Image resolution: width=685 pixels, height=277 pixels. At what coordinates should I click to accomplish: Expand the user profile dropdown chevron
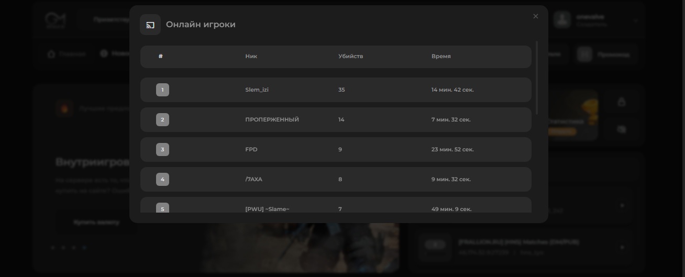pos(635,20)
